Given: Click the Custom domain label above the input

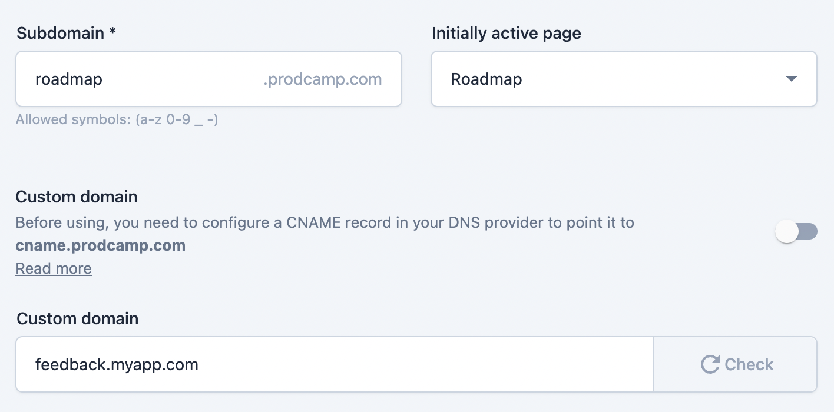Looking at the screenshot, I should [x=77, y=318].
